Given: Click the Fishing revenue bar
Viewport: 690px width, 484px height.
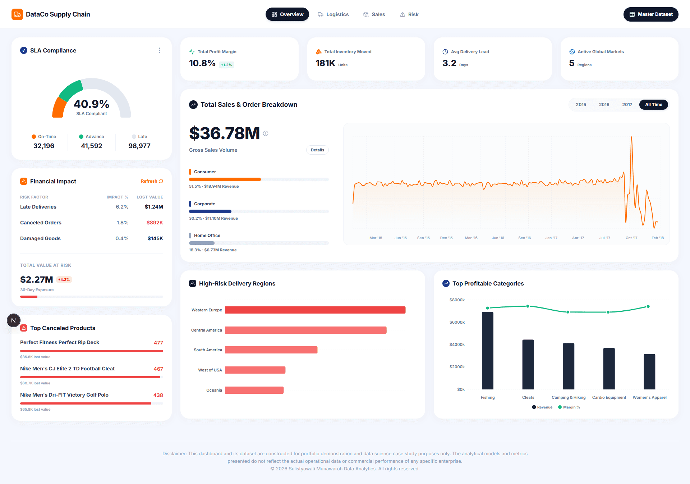Looking at the screenshot, I should coord(488,351).
